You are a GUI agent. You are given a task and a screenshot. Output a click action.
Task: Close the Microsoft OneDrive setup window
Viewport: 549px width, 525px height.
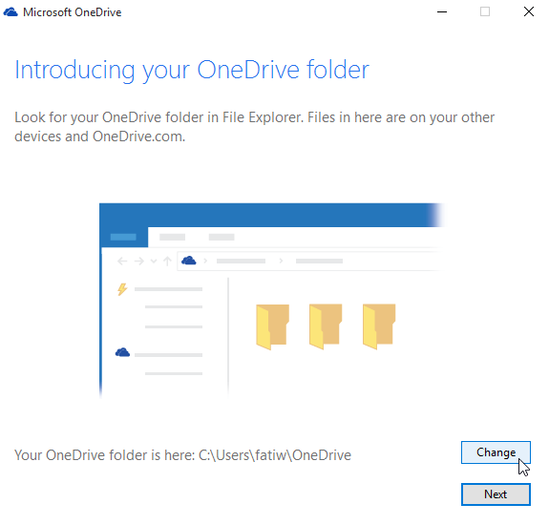click(x=529, y=11)
